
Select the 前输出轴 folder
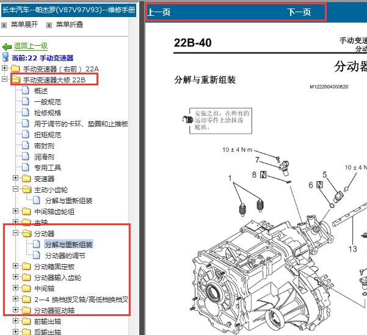pos(48,322)
